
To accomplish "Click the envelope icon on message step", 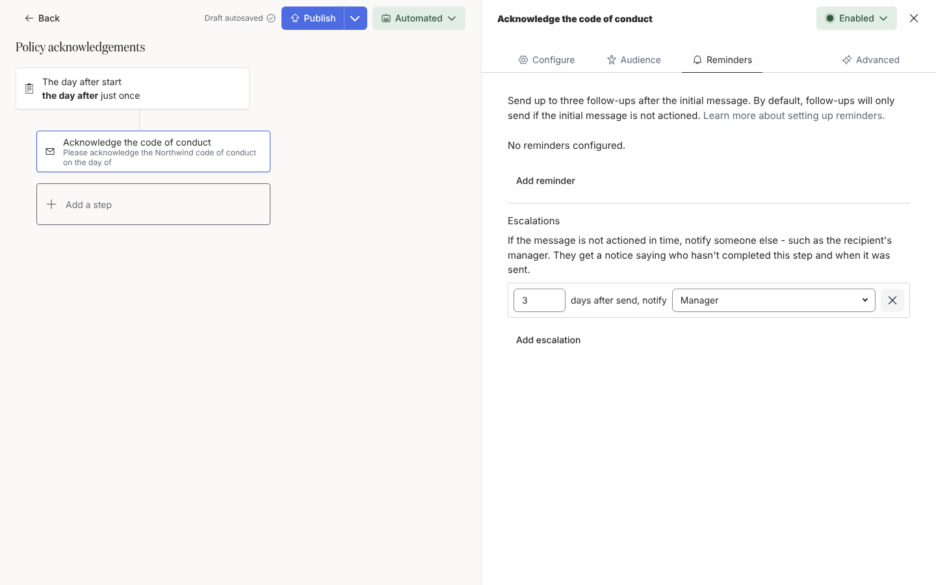I will click(x=50, y=151).
